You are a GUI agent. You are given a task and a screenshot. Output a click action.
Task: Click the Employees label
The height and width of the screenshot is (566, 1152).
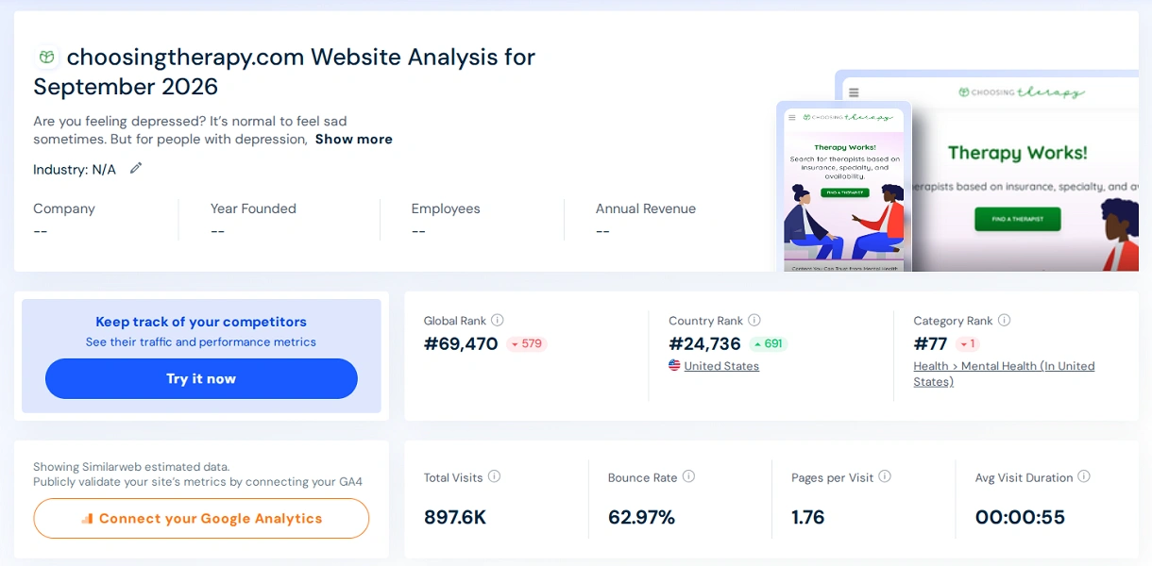446,208
